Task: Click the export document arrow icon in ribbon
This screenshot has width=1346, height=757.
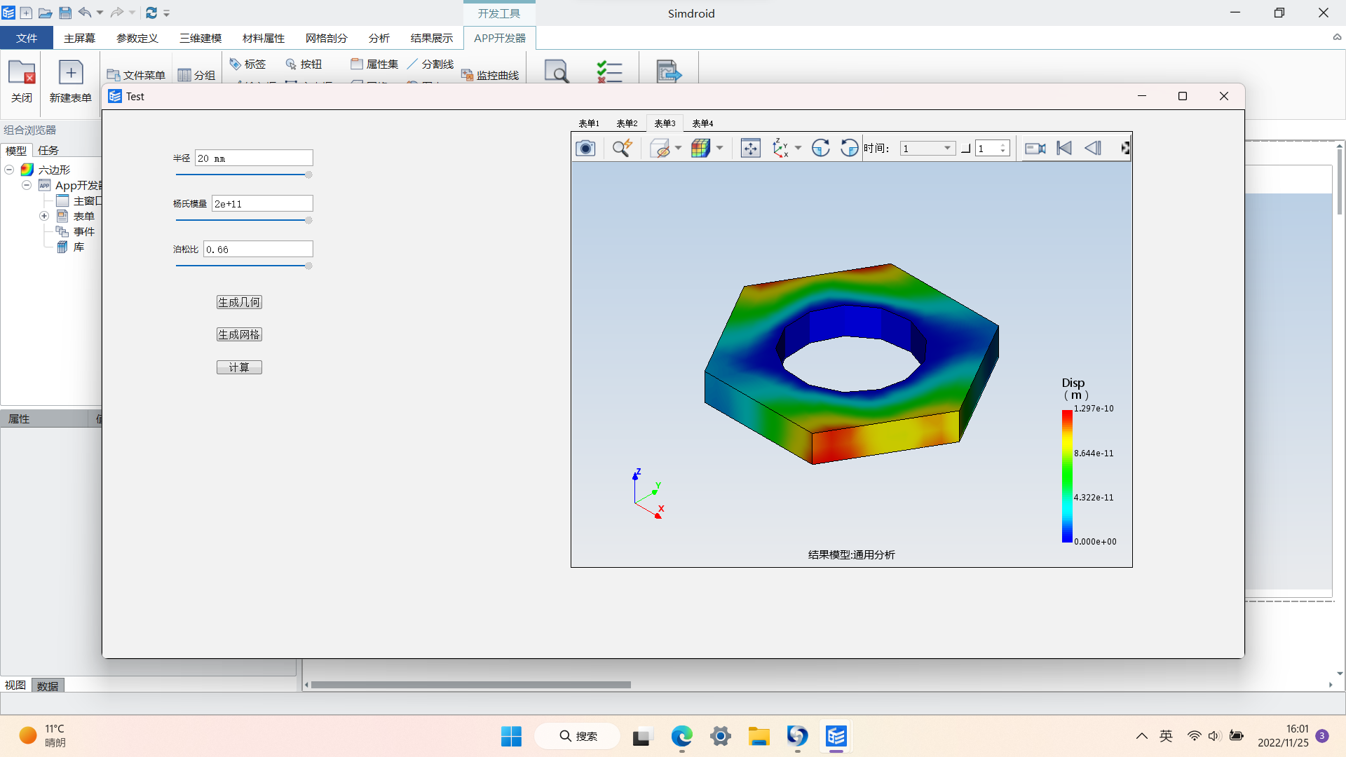Action: 668,71
